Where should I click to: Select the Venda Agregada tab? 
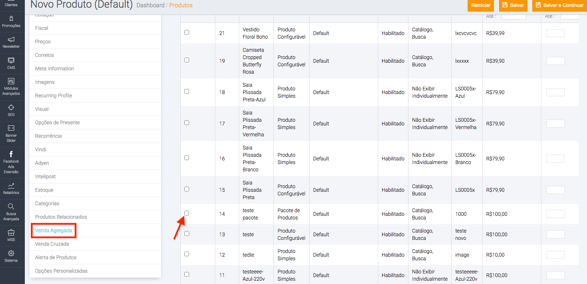pyautogui.click(x=95, y=230)
